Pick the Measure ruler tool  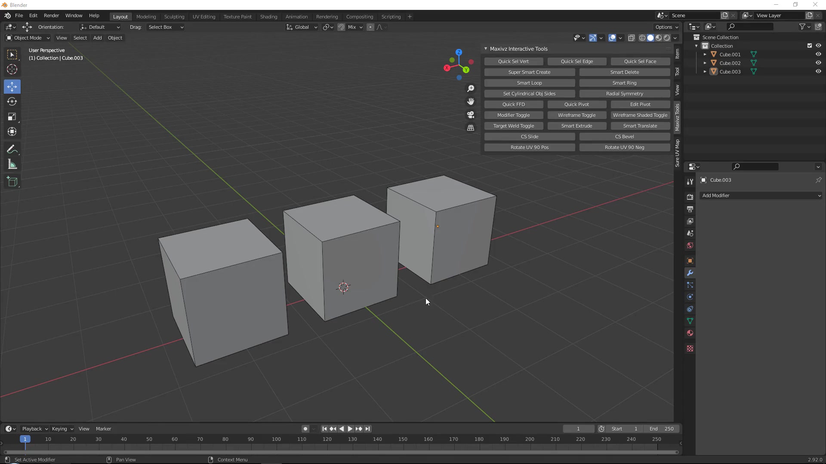coord(12,165)
